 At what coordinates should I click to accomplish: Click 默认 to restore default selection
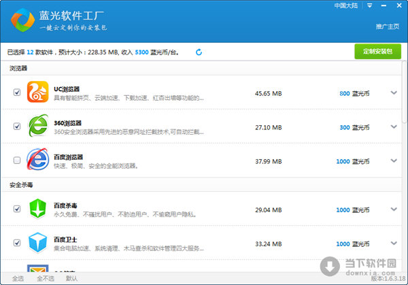point(71,278)
